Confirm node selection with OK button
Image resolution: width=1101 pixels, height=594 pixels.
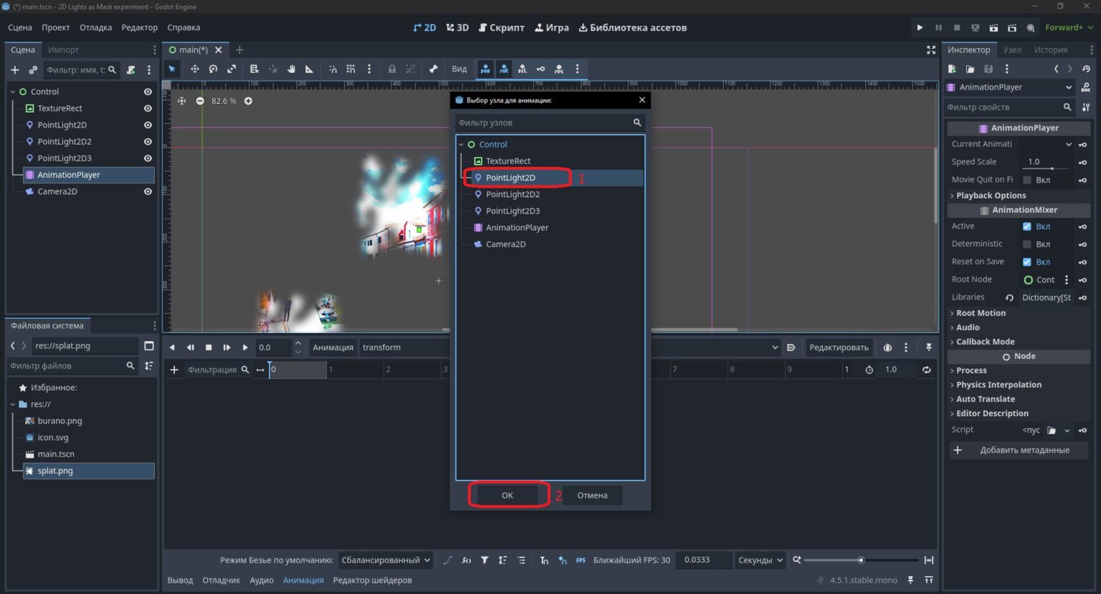click(507, 495)
